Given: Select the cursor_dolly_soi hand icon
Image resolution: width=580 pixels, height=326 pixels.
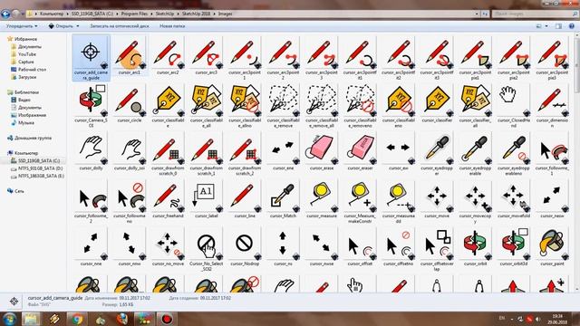Looking at the screenshot, I should pyautogui.click(x=130, y=149).
